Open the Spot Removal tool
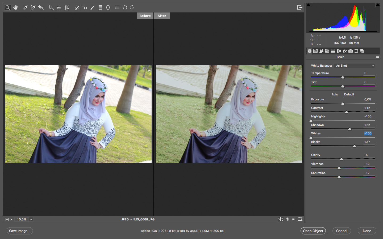 click(x=77, y=7)
